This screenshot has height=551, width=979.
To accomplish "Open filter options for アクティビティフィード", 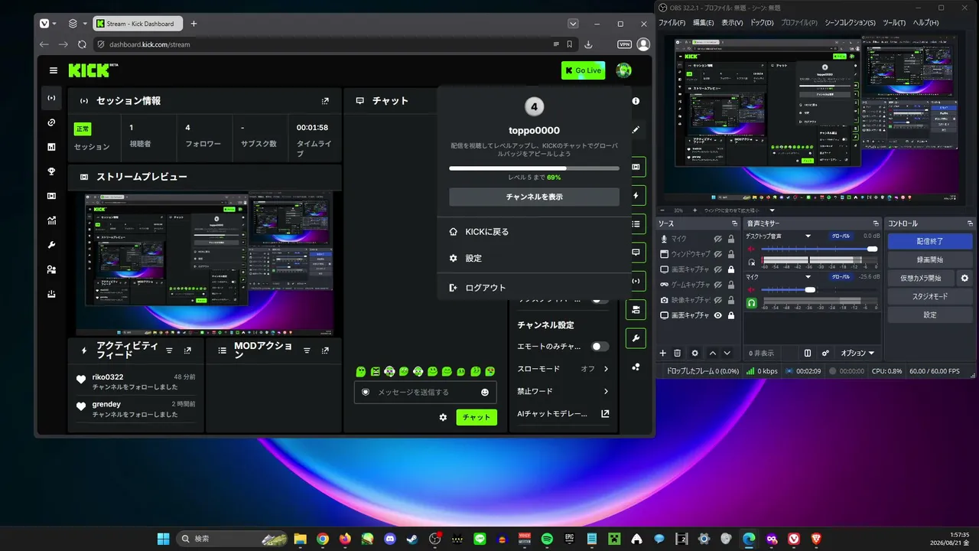I will click(x=169, y=350).
